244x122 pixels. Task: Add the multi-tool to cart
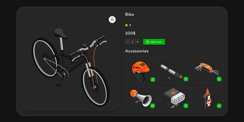219,79
